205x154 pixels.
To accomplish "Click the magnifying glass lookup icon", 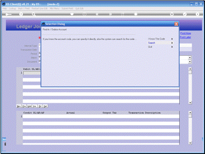I will coord(34,14).
